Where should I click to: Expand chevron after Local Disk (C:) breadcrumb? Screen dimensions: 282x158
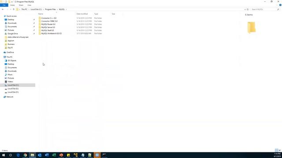pyautogui.click(x=43, y=9)
